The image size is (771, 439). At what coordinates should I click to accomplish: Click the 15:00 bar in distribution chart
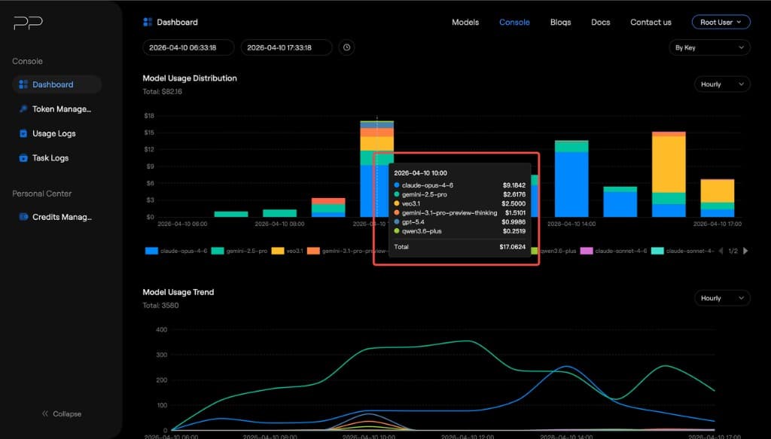coord(620,202)
